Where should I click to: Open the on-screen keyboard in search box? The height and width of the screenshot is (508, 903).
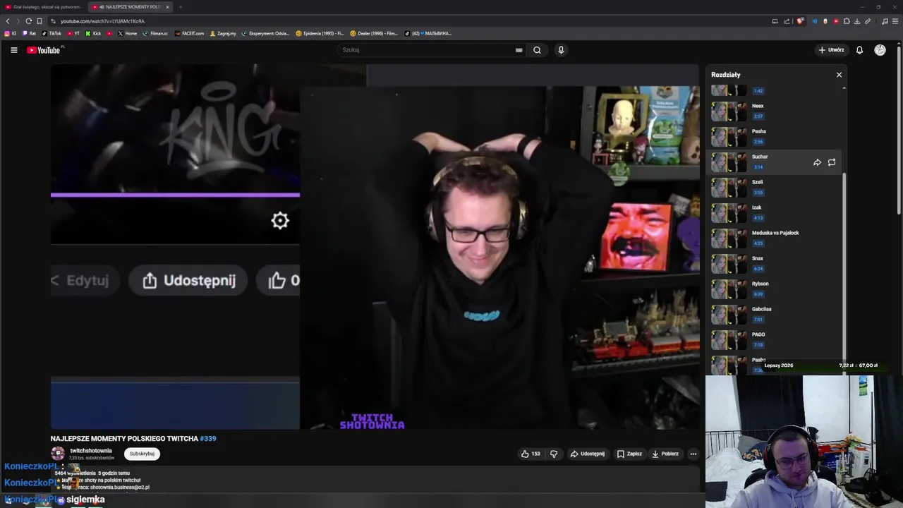click(x=519, y=50)
